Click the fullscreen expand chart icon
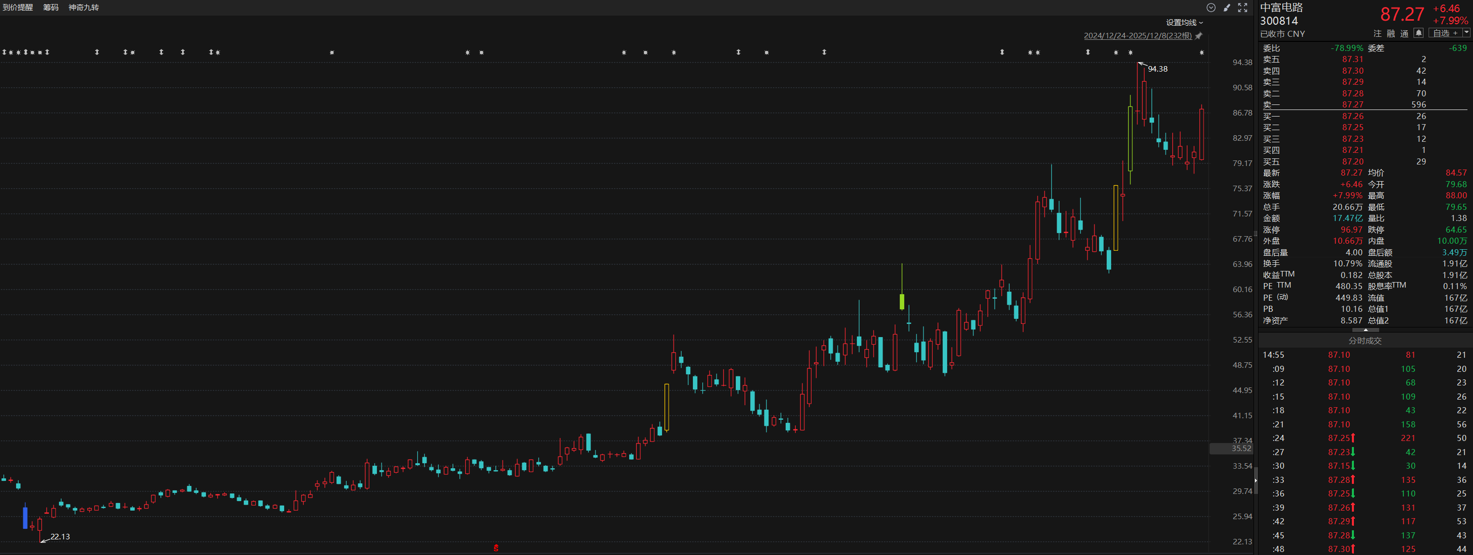 [x=1242, y=8]
